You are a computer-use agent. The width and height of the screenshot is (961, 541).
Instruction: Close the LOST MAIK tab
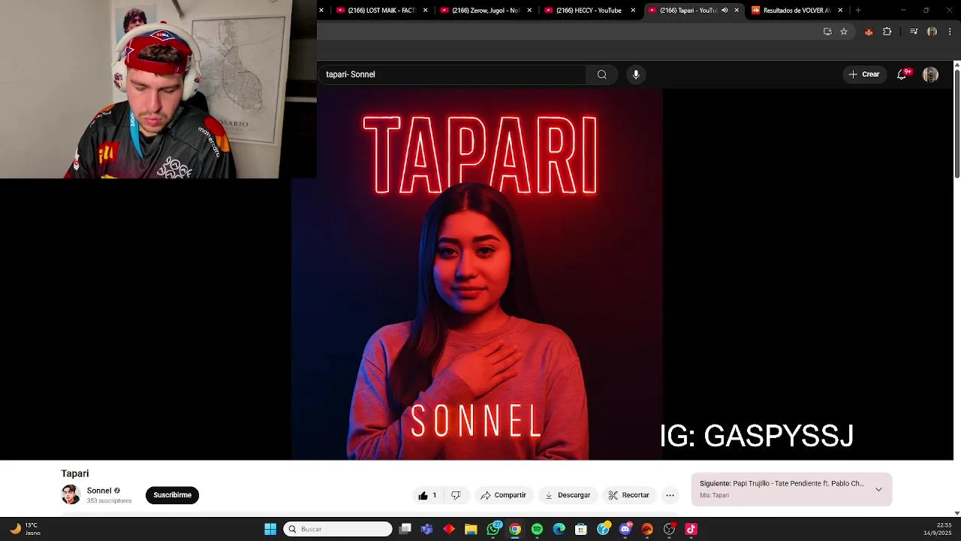[426, 11]
